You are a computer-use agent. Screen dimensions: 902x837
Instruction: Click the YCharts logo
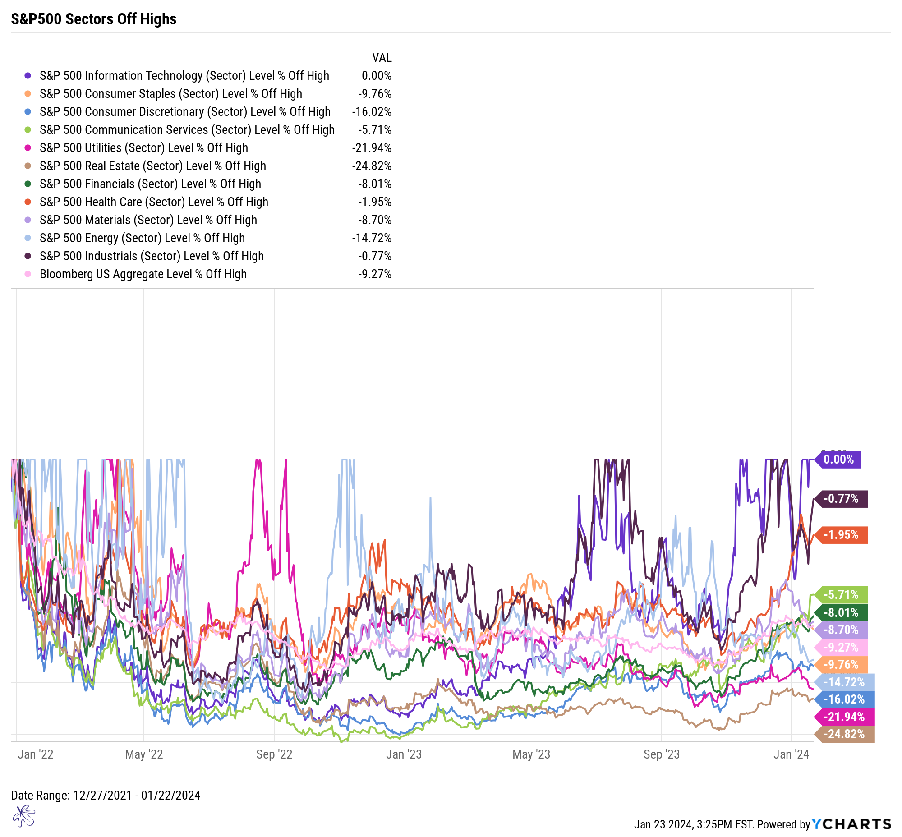851,824
